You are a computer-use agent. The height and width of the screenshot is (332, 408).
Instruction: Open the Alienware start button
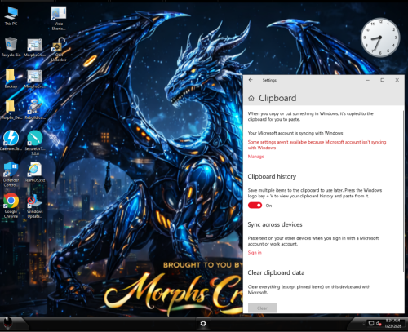click(8, 323)
